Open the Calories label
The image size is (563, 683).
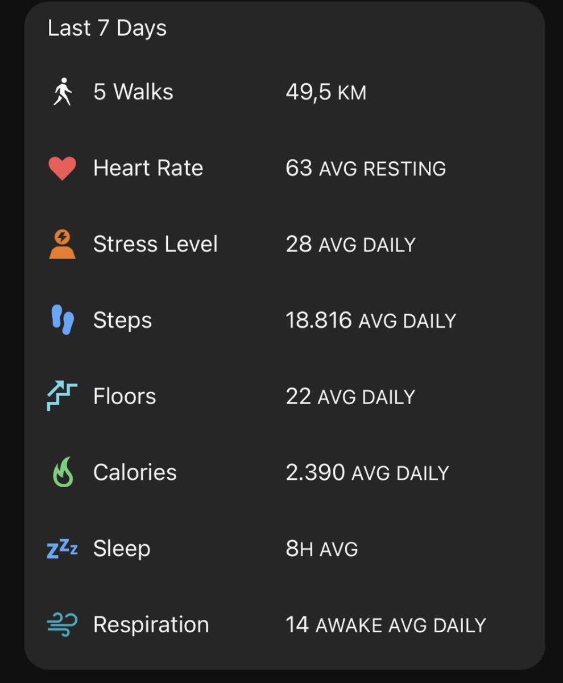click(135, 472)
